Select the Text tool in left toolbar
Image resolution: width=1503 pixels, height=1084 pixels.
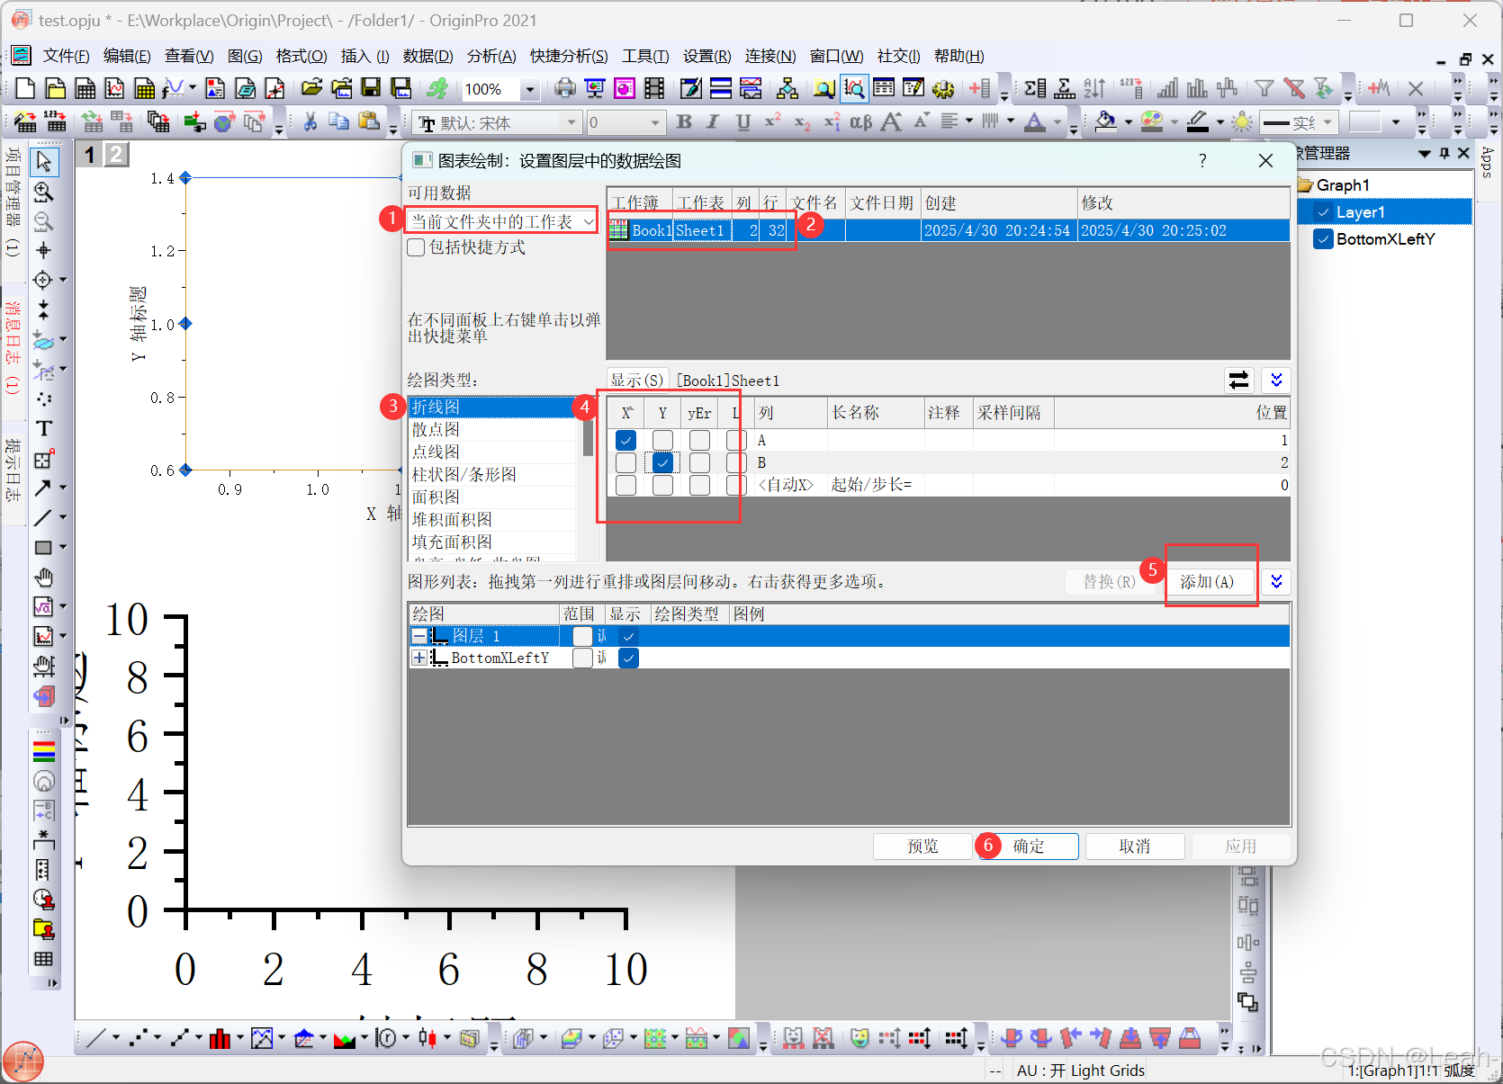click(x=43, y=428)
